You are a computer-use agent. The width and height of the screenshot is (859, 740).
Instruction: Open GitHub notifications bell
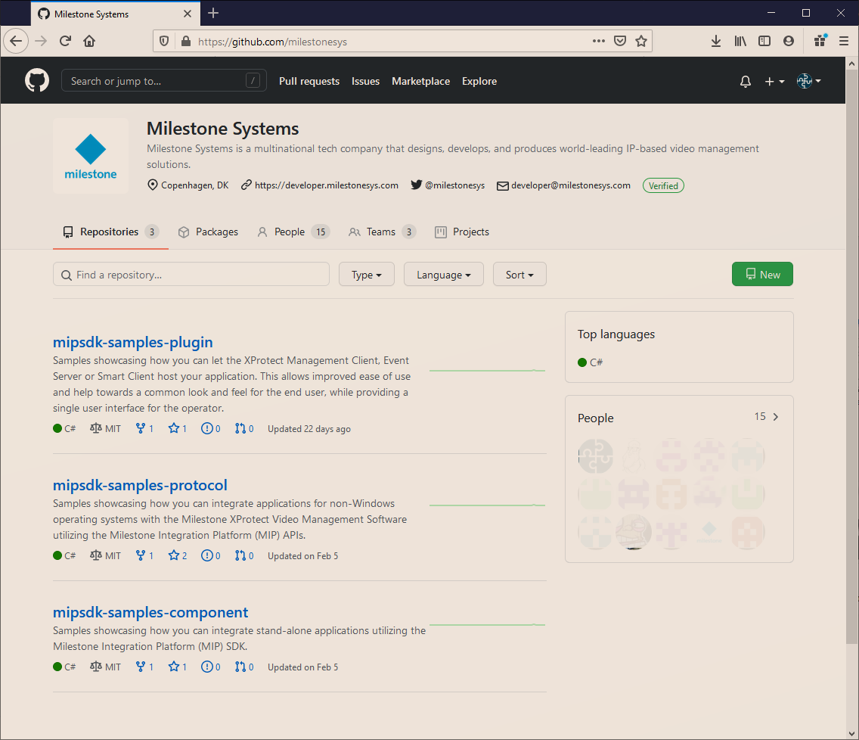pyautogui.click(x=745, y=81)
